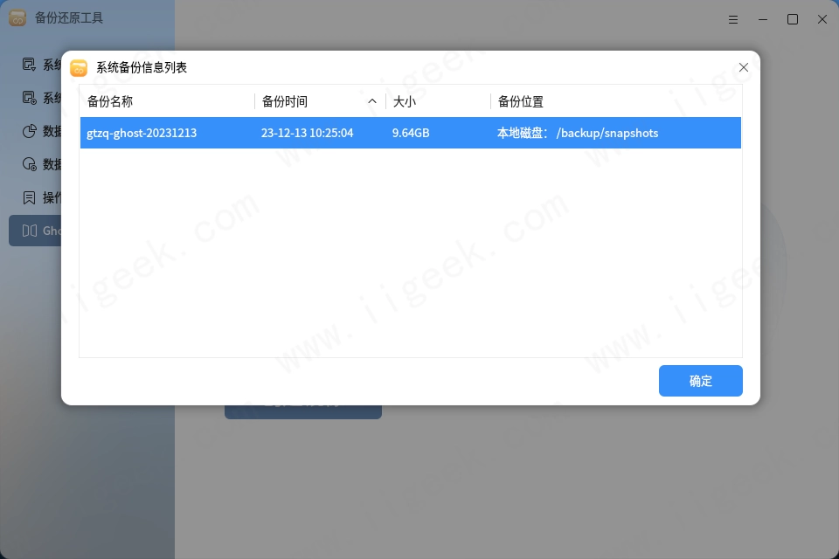Viewport: 839px width, 559px height.
Task: Open the hamburger menu in the title bar
Action: pos(733,18)
